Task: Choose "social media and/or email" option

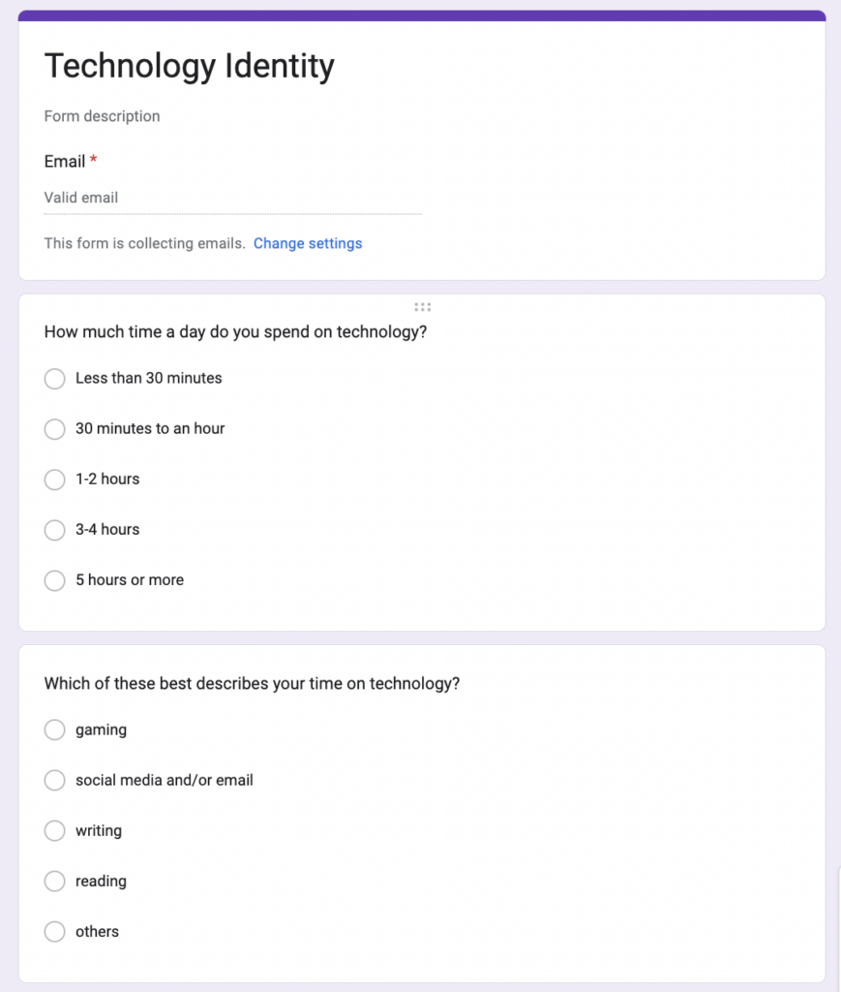Action: (55, 781)
